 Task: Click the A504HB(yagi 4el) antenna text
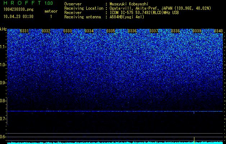pyautogui.click(x=127, y=17)
